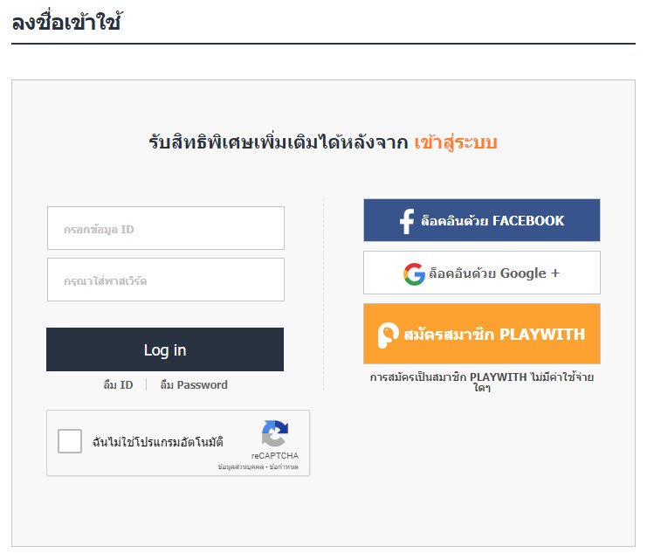Click the reCAPTCHA arrows logo
The width and height of the screenshot is (647, 560).
point(274,434)
